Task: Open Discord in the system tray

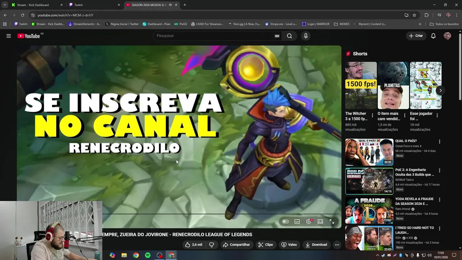Action: coord(389,255)
